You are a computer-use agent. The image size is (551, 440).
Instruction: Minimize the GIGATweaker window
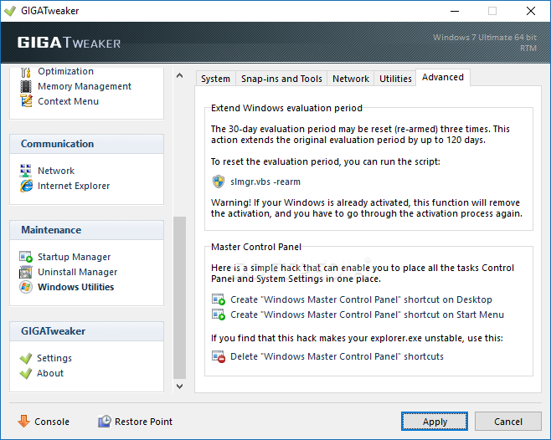coord(455,11)
